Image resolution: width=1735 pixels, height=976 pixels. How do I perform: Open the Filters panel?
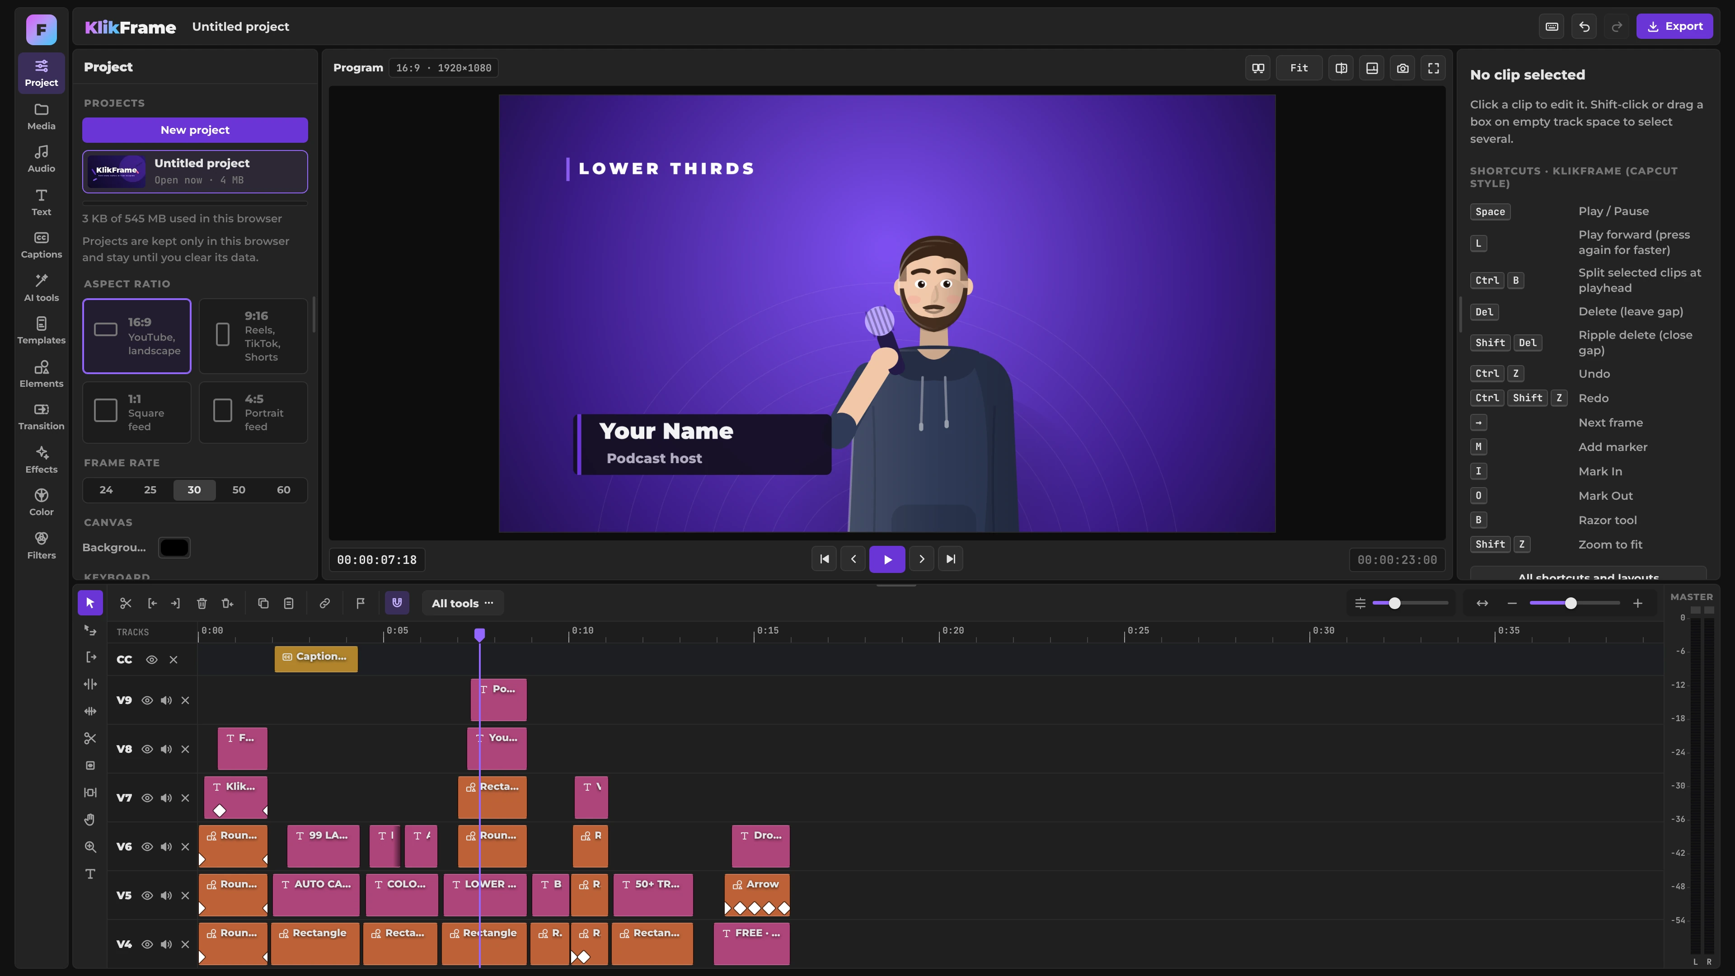(x=41, y=545)
